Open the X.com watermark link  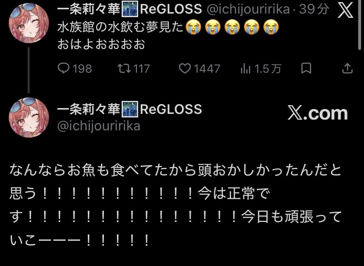point(317,113)
